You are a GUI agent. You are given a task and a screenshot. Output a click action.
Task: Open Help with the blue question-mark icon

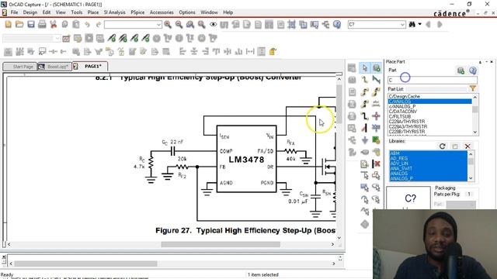pos(337,24)
